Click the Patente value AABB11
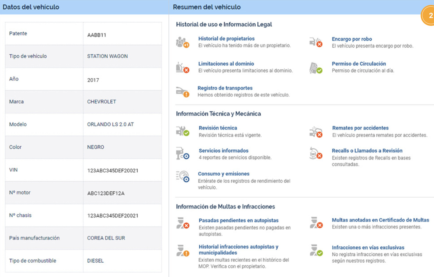434x277 pixels. (97, 35)
